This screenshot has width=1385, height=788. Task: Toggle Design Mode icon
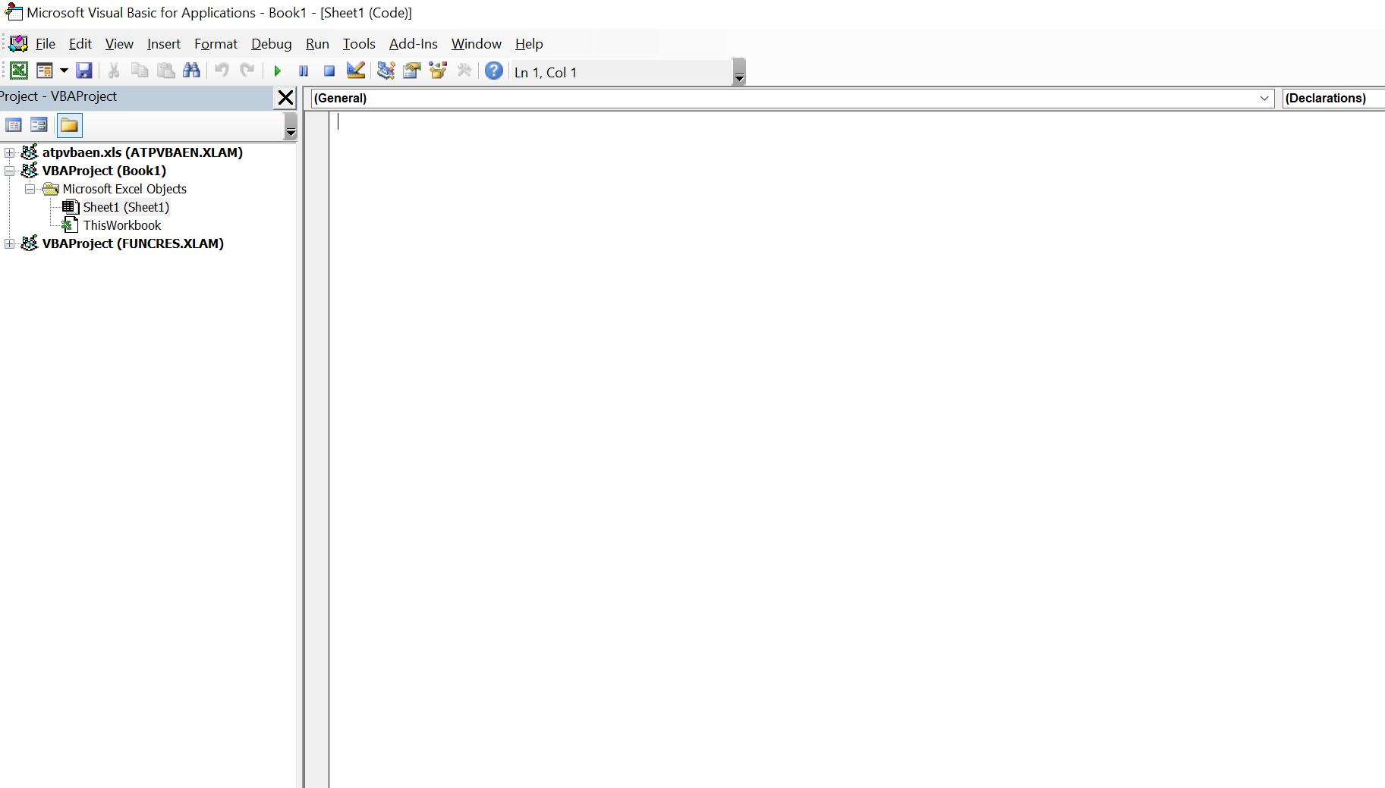355,71
